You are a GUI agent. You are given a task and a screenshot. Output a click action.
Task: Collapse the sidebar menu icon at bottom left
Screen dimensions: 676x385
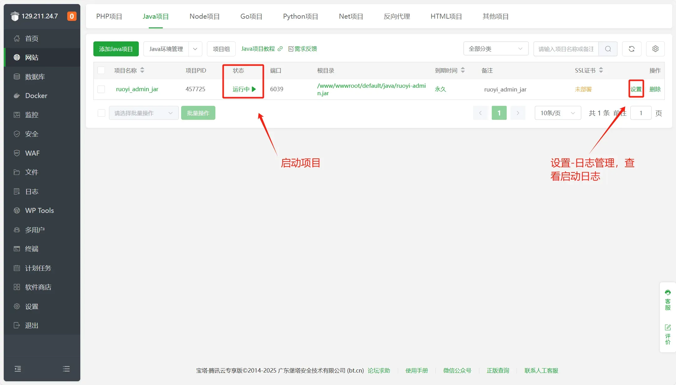pos(18,369)
